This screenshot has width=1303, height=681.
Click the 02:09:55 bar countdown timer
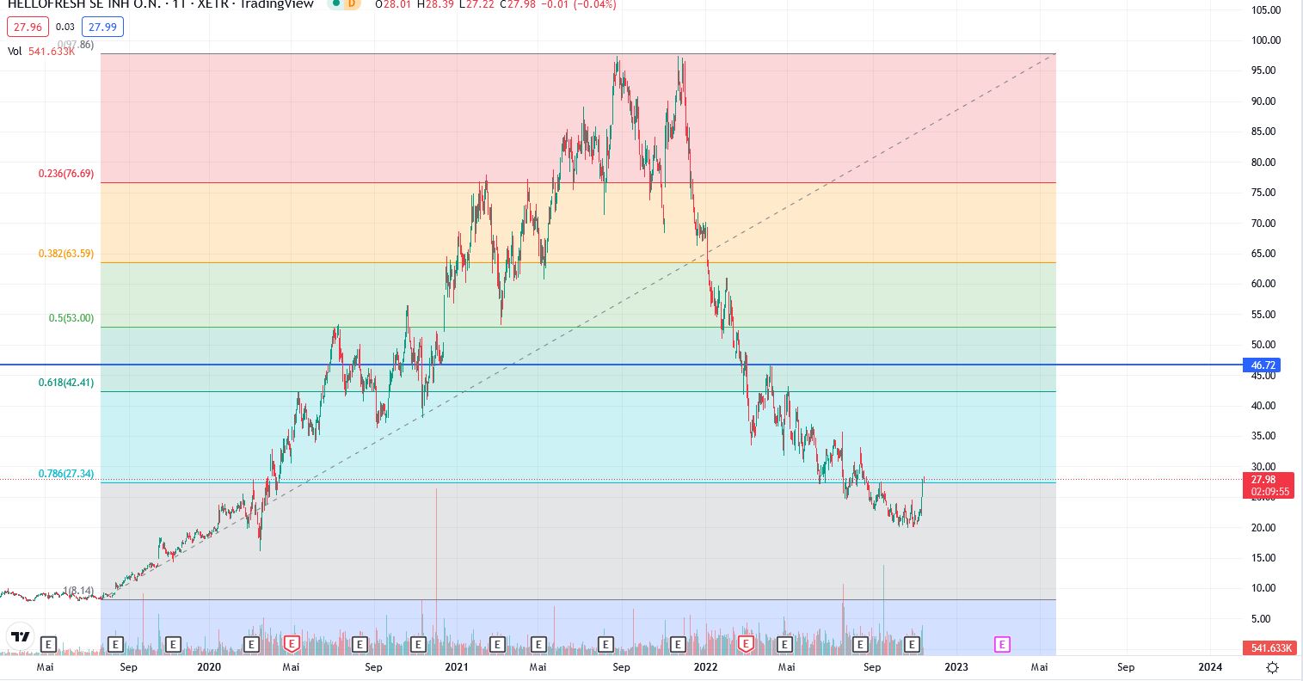point(1270,492)
